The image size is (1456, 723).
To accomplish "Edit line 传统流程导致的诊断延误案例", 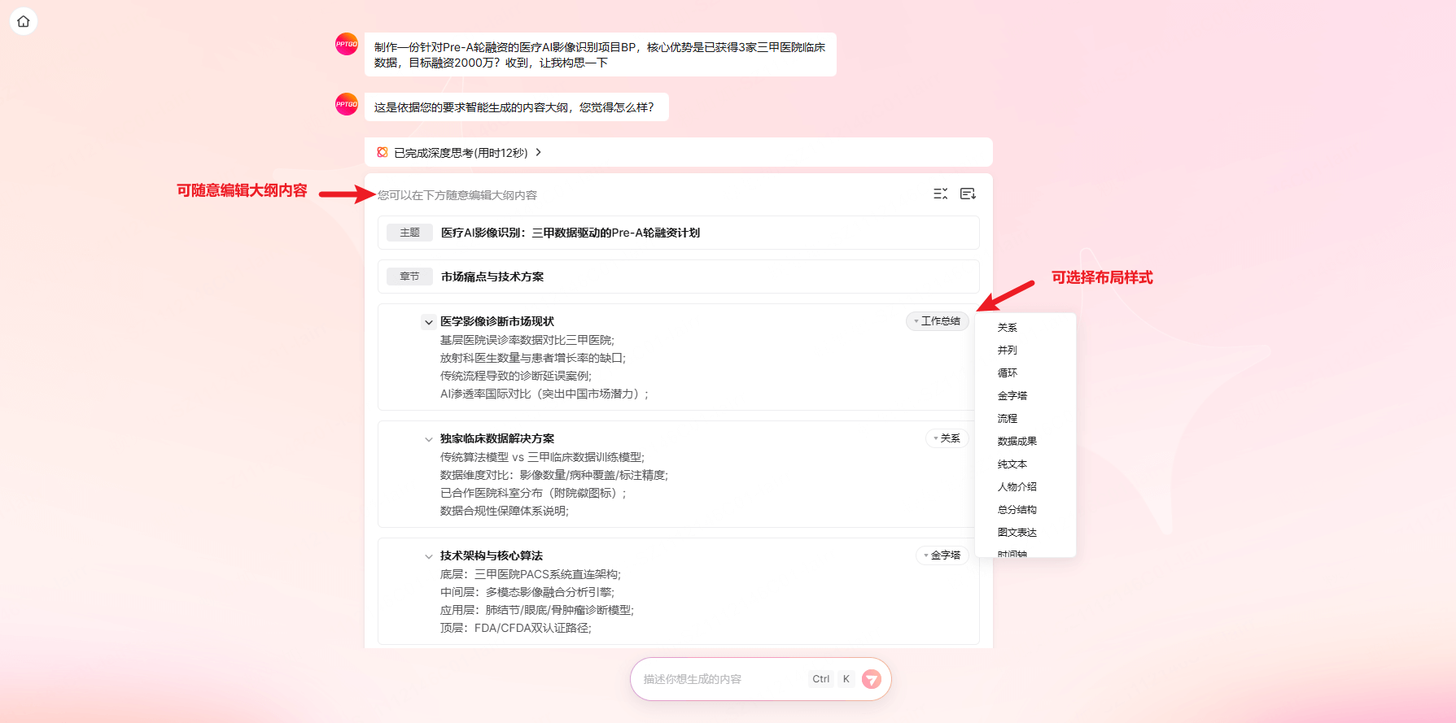I will pos(516,376).
